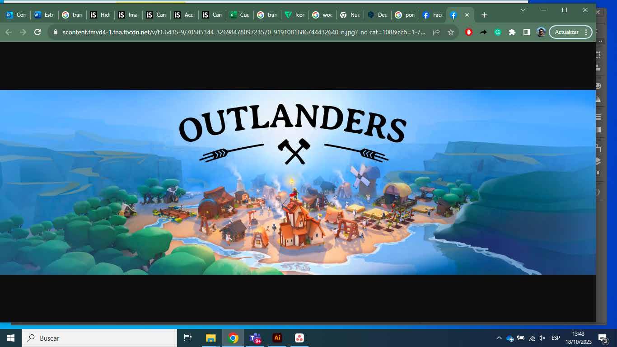Screen dimensions: 617x347
Task: Open Microsoft Teams from the taskbar
Action: 255,338
